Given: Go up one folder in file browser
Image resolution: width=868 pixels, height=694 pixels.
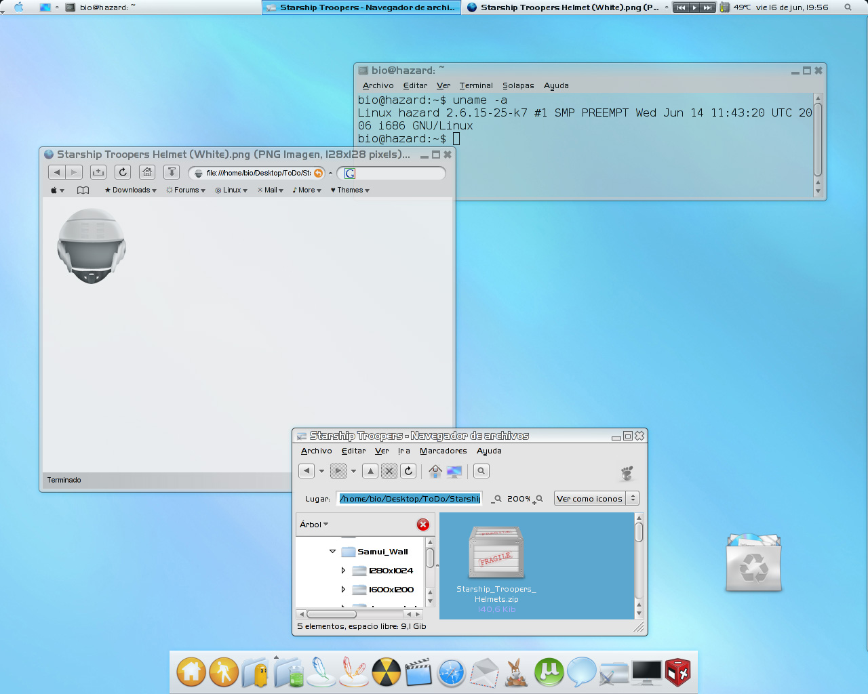Looking at the screenshot, I should (x=370, y=470).
